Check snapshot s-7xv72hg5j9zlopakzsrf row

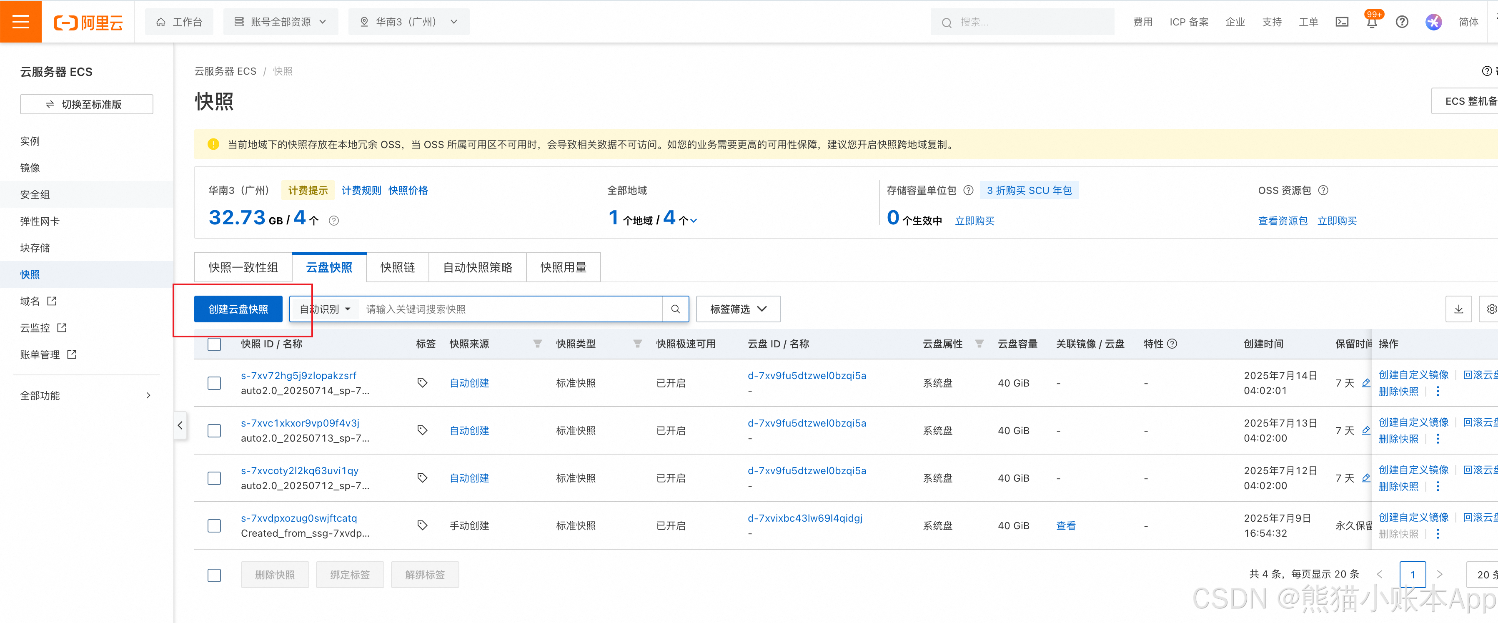click(214, 383)
